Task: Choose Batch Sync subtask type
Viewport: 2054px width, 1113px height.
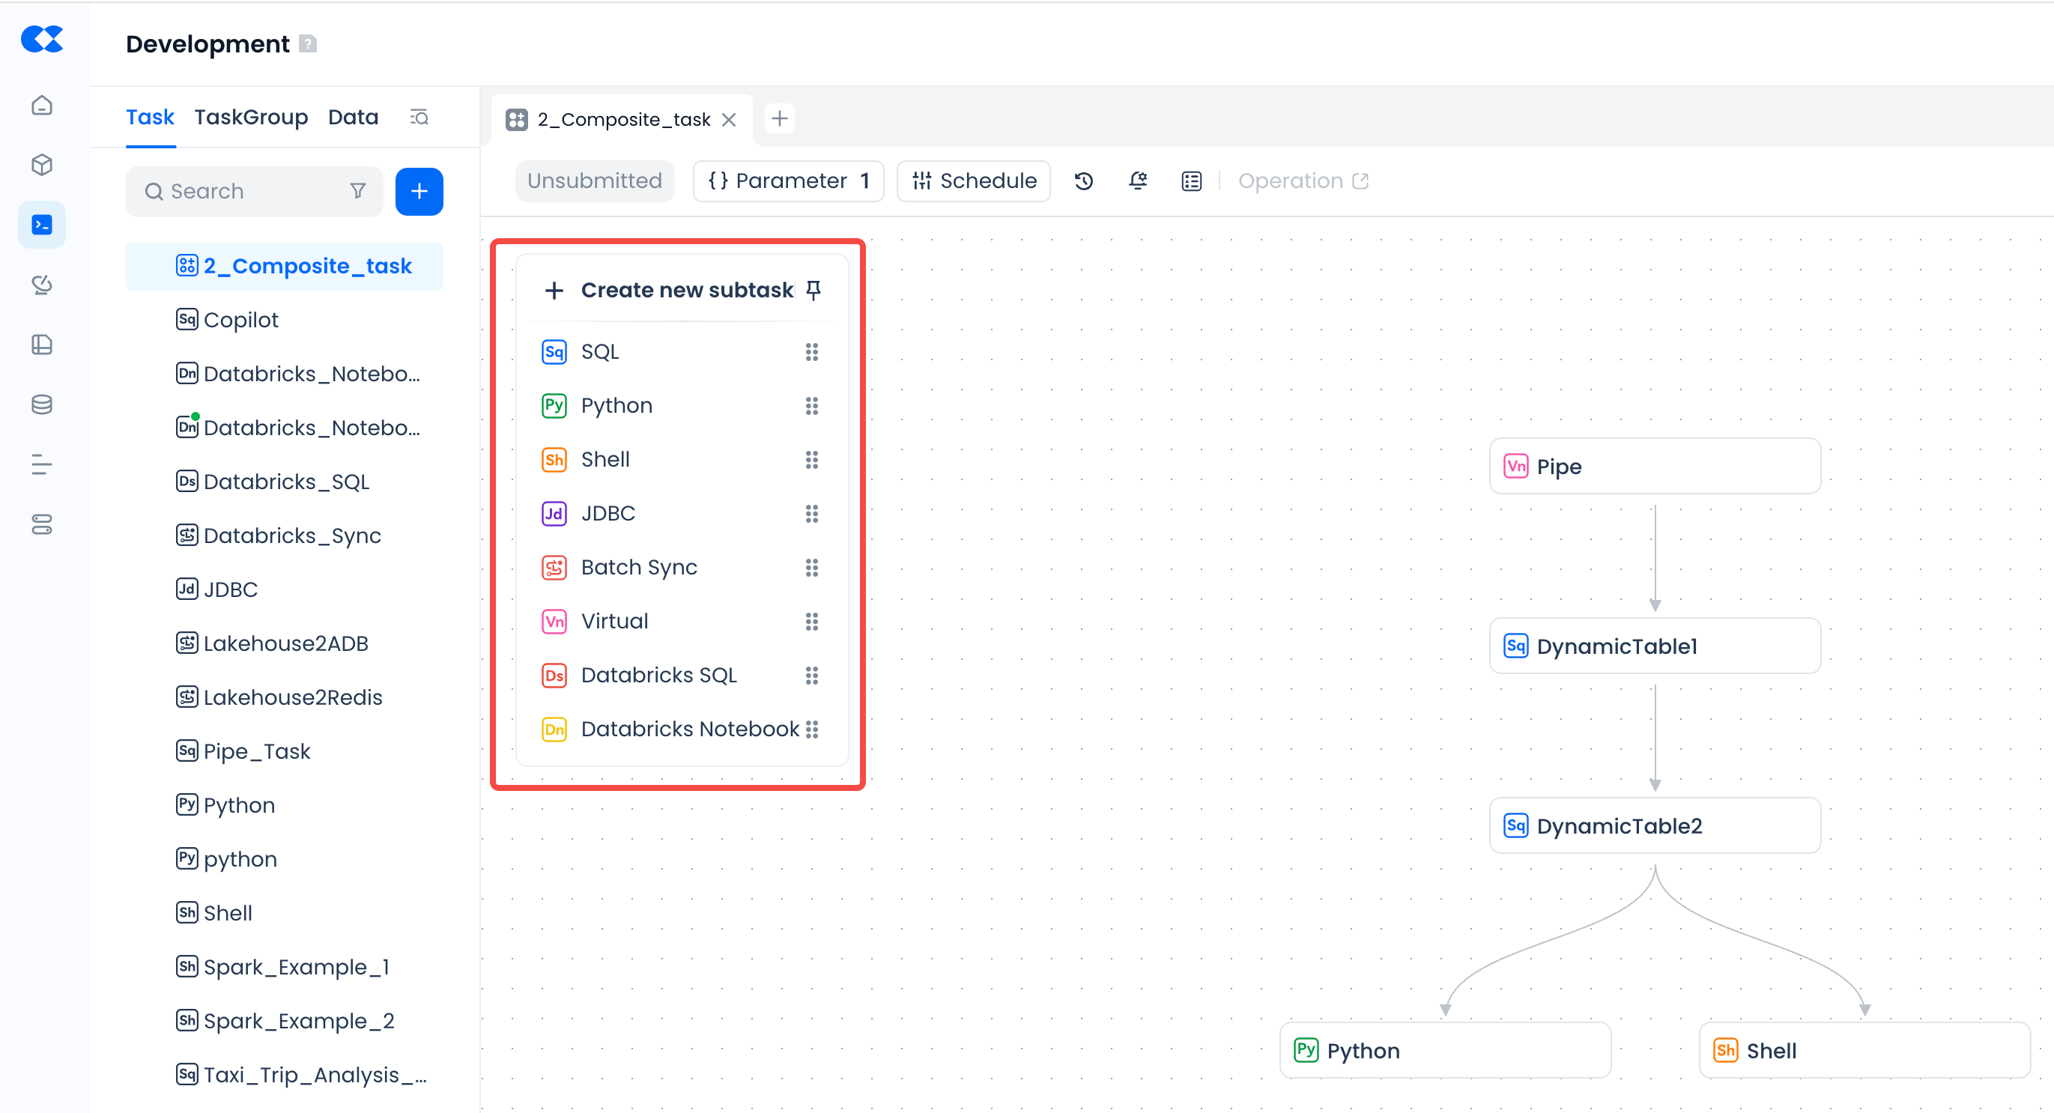Action: pyautogui.click(x=639, y=568)
